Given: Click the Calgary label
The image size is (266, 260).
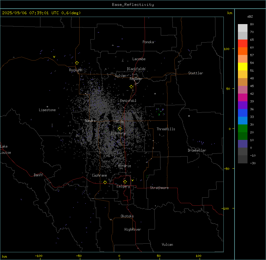Looking at the screenshot, I should tap(123, 186).
